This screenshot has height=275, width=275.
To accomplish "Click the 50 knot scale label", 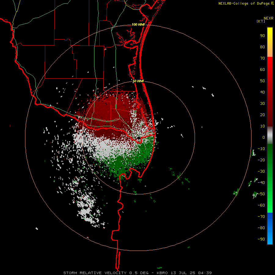I will click(262, 81).
